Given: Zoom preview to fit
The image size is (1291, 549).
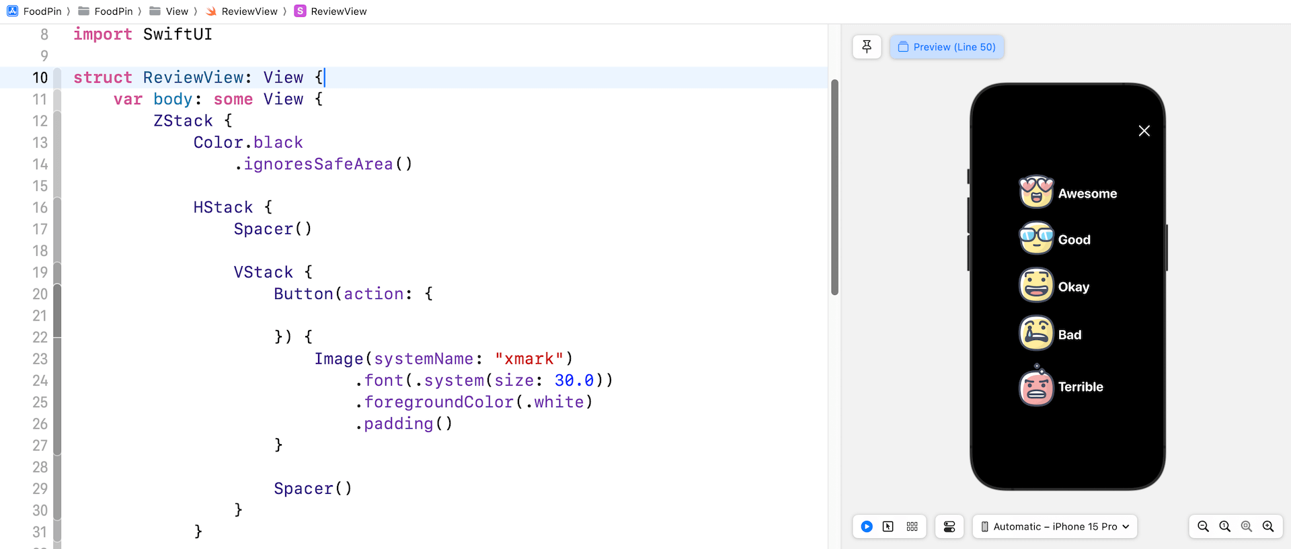Looking at the screenshot, I should pyautogui.click(x=1246, y=527).
